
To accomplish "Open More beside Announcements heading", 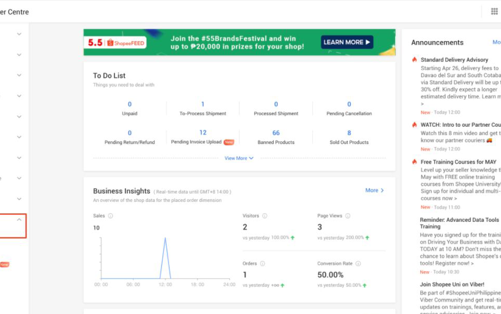I will pyautogui.click(x=497, y=42).
